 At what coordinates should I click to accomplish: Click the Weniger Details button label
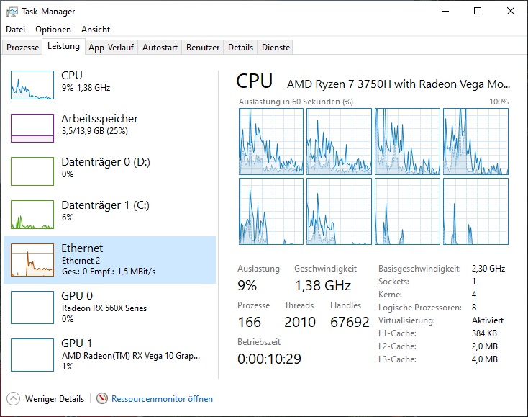click(x=55, y=398)
